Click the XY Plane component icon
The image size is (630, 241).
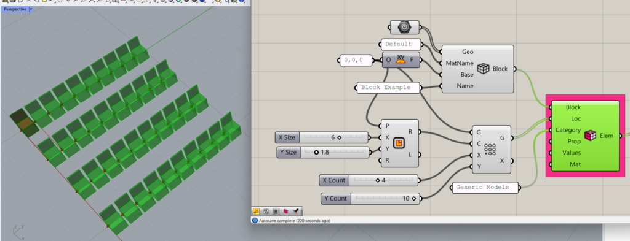pyautogui.click(x=400, y=59)
